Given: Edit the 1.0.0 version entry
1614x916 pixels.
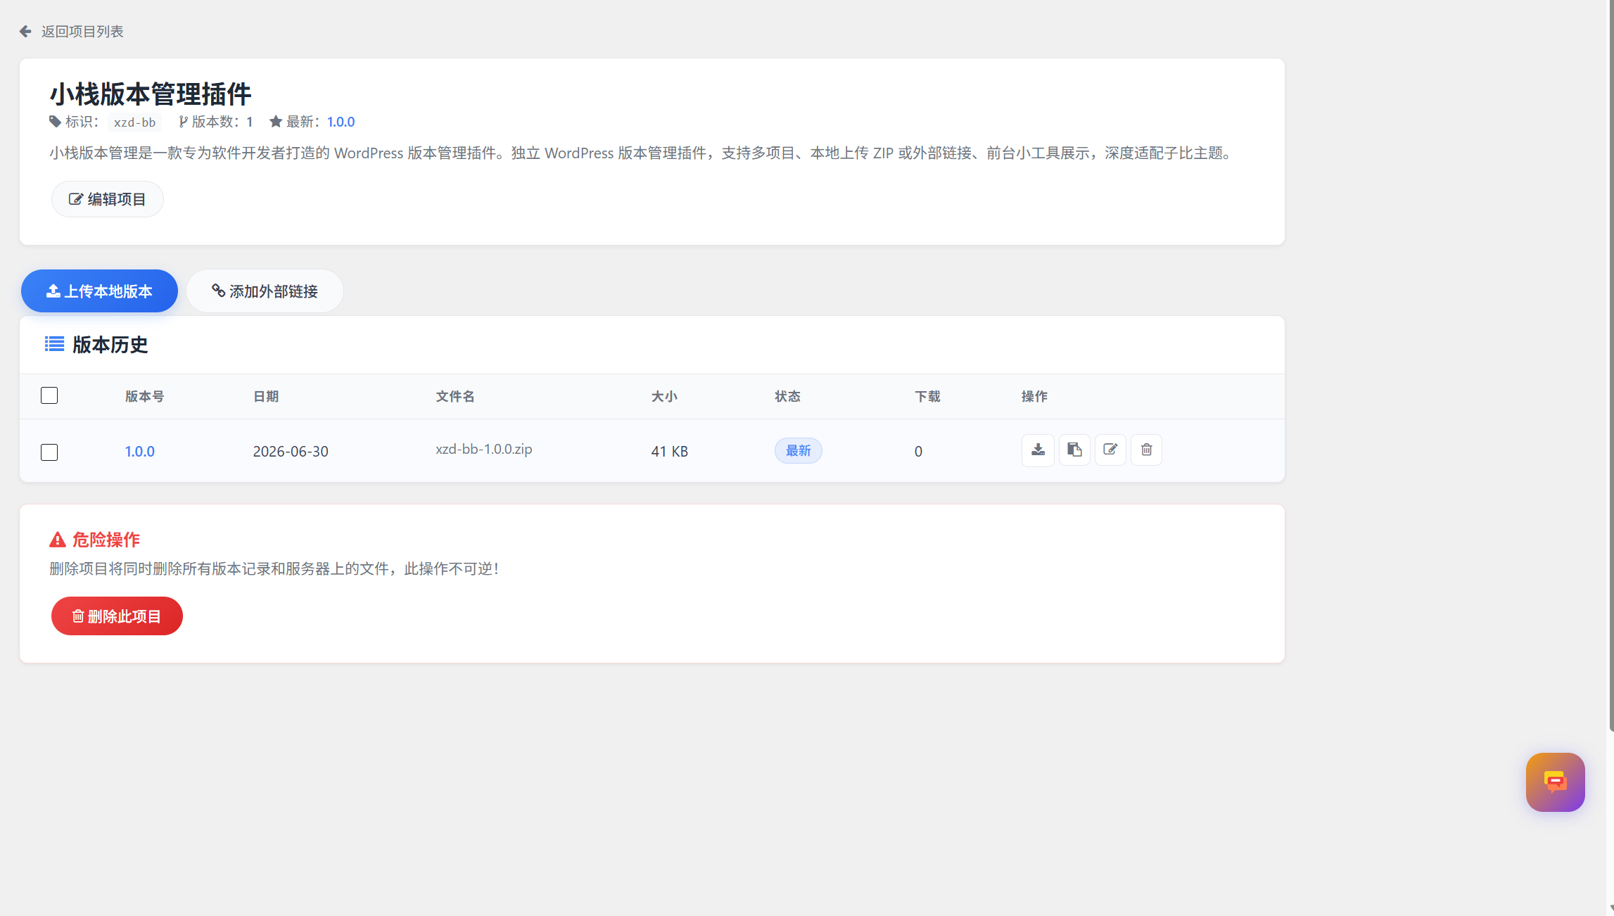Looking at the screenshot, I should tap(1110, 450).
